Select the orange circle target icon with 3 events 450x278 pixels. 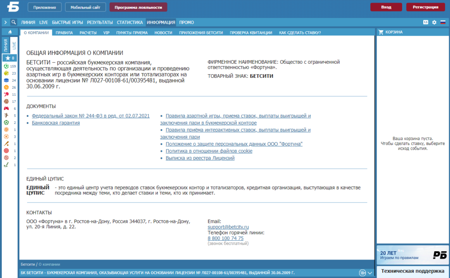coord(6,137)
